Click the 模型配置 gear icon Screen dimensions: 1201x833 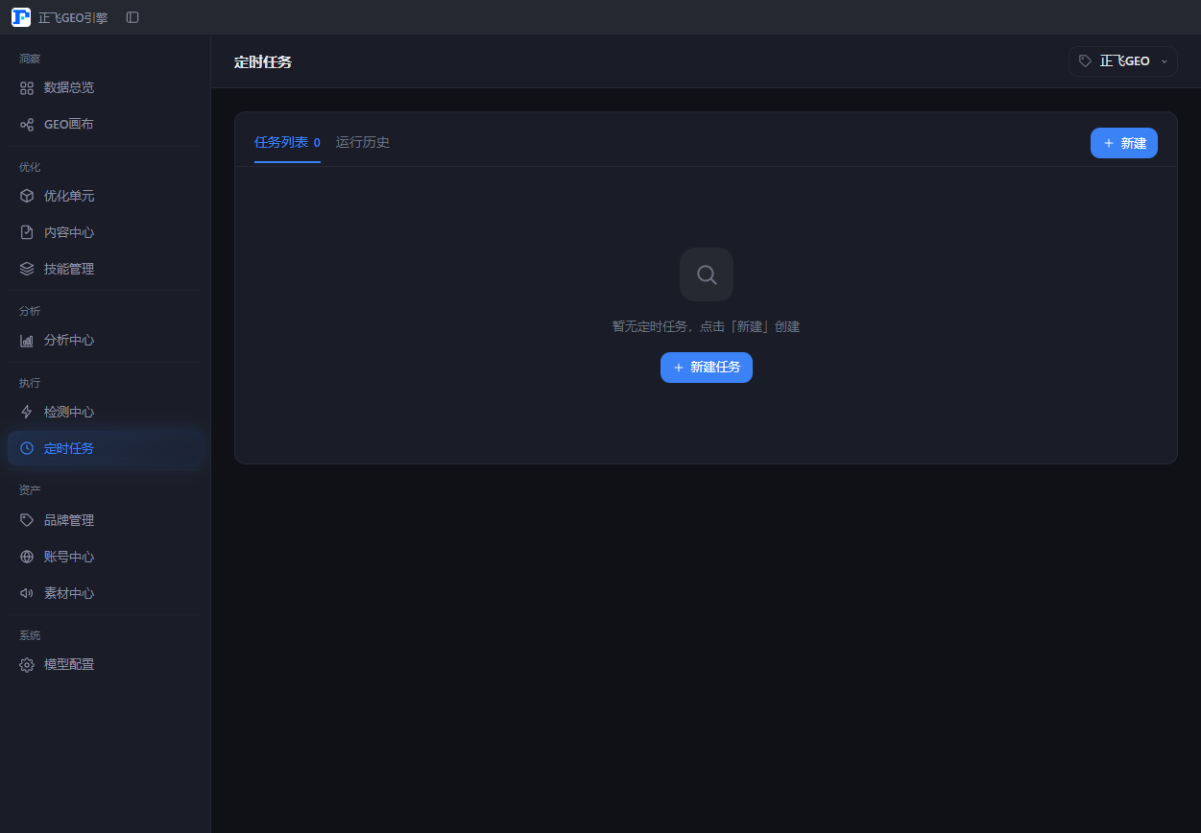[27, 664]
